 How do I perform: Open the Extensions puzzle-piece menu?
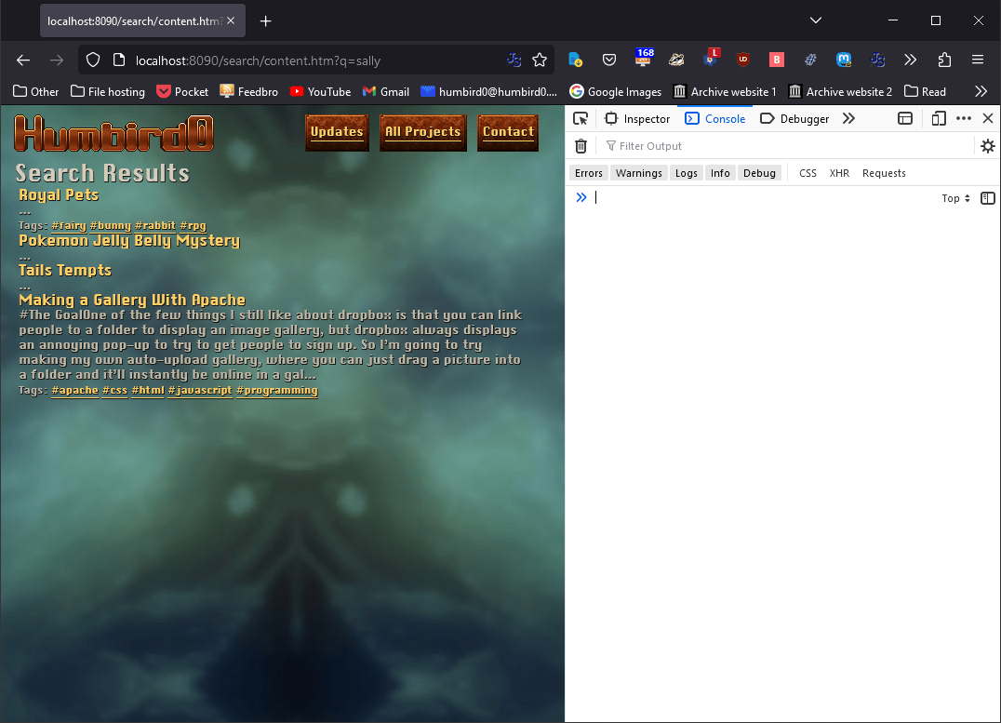point(944,60)
